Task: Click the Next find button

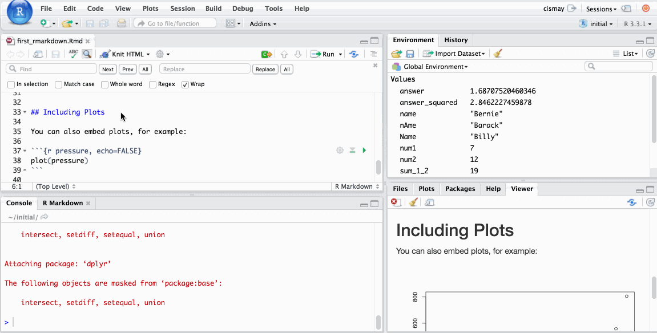Action: click(107, 69)
